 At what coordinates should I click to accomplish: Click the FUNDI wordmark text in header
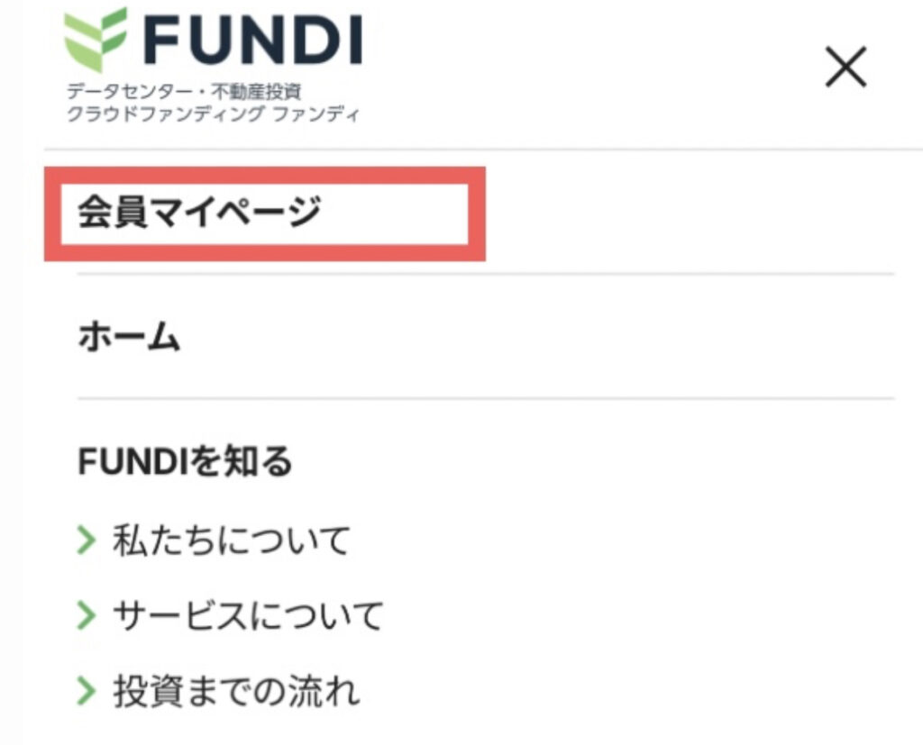(253, 40)
